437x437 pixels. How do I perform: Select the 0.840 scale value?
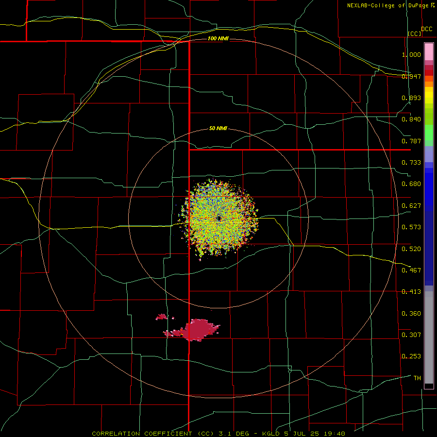(x=411, y=119)
